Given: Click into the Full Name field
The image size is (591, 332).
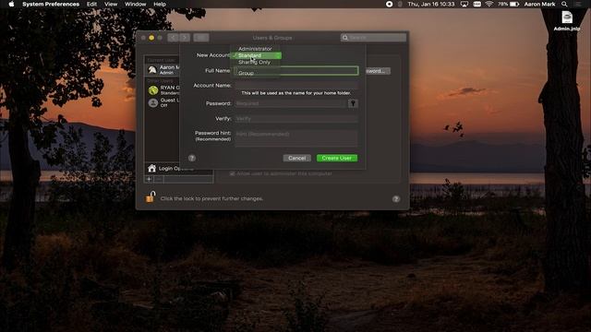Looking at the screenshot, I should tap(295, 70).
